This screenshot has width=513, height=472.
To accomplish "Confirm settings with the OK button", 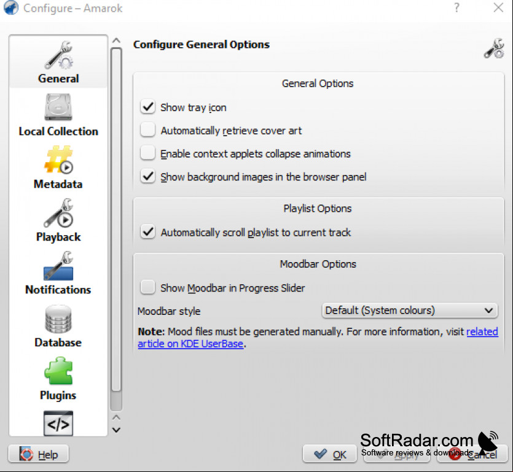I will [x=329, y=454].
